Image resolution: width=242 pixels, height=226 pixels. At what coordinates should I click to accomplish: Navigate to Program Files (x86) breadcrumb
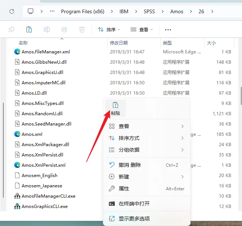(x=83, y=11)
